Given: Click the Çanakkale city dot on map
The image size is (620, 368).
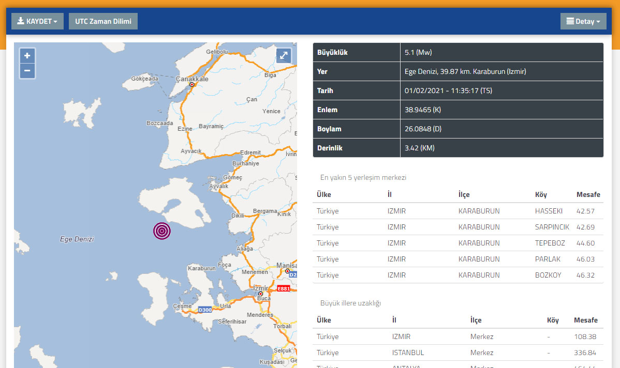Looking at the screenshot, I should pyautogui.click(x=192, y=84).
